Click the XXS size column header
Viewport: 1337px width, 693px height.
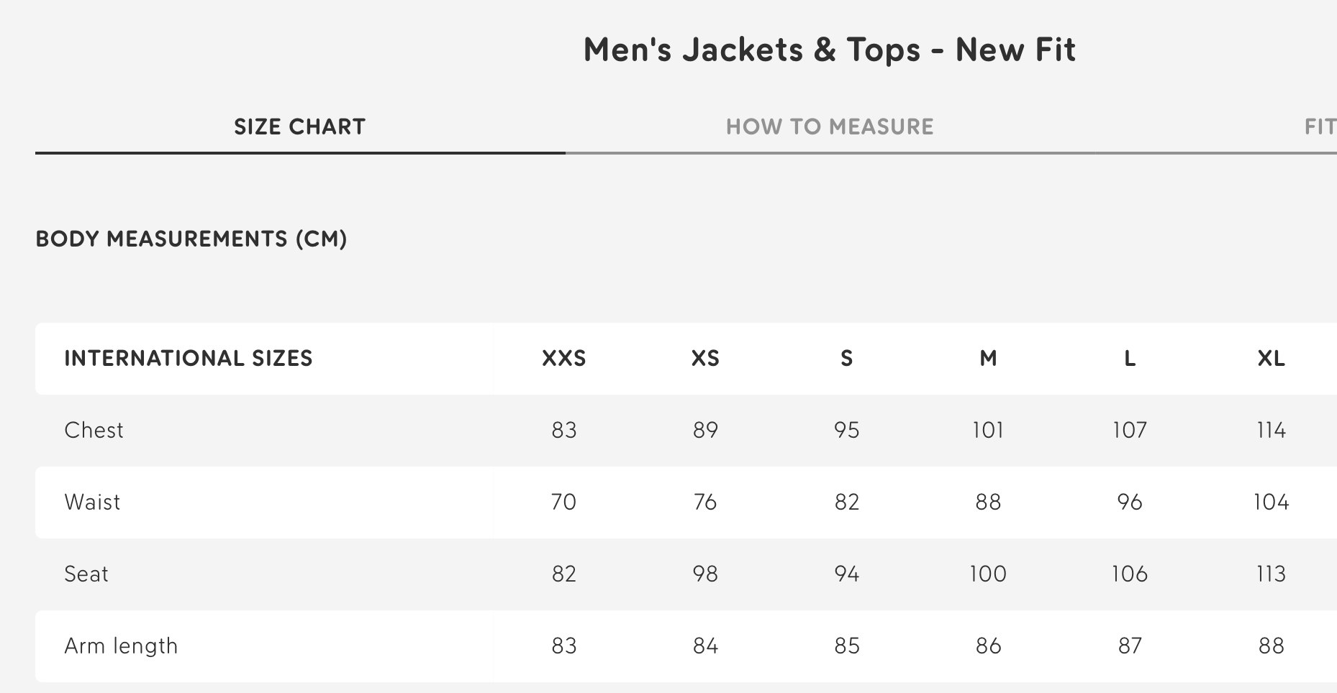[565, 358]
